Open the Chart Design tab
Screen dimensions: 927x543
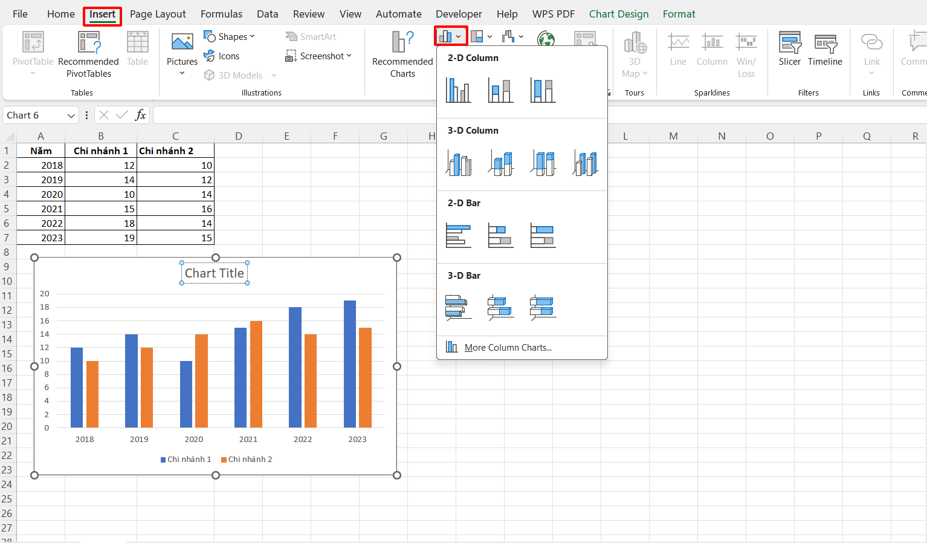click(x=618, y=14)
